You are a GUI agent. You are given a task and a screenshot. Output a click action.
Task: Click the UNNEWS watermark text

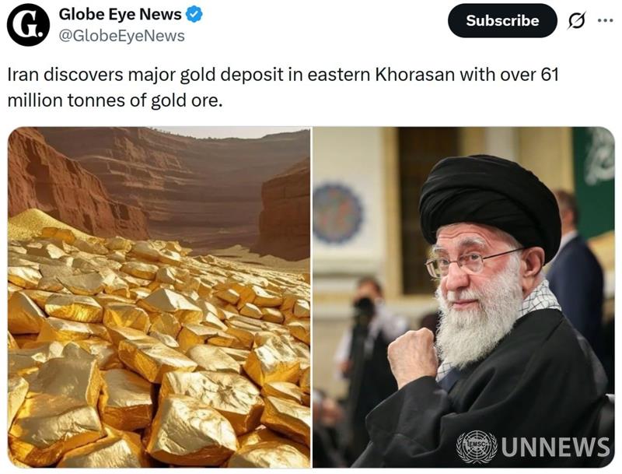[555, 447]
